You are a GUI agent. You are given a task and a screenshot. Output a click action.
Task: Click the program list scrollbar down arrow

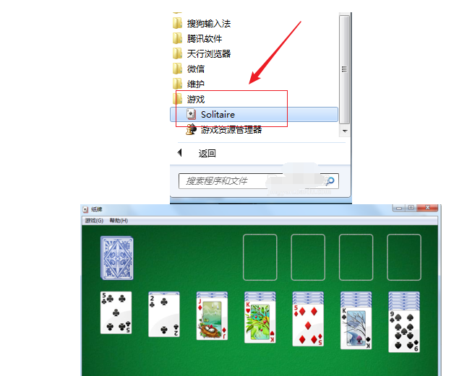[x=345, y=131]
